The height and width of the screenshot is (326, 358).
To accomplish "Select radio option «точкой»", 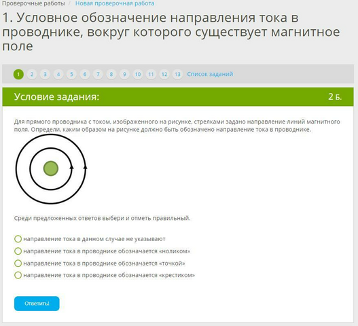I will click(18, 264).
